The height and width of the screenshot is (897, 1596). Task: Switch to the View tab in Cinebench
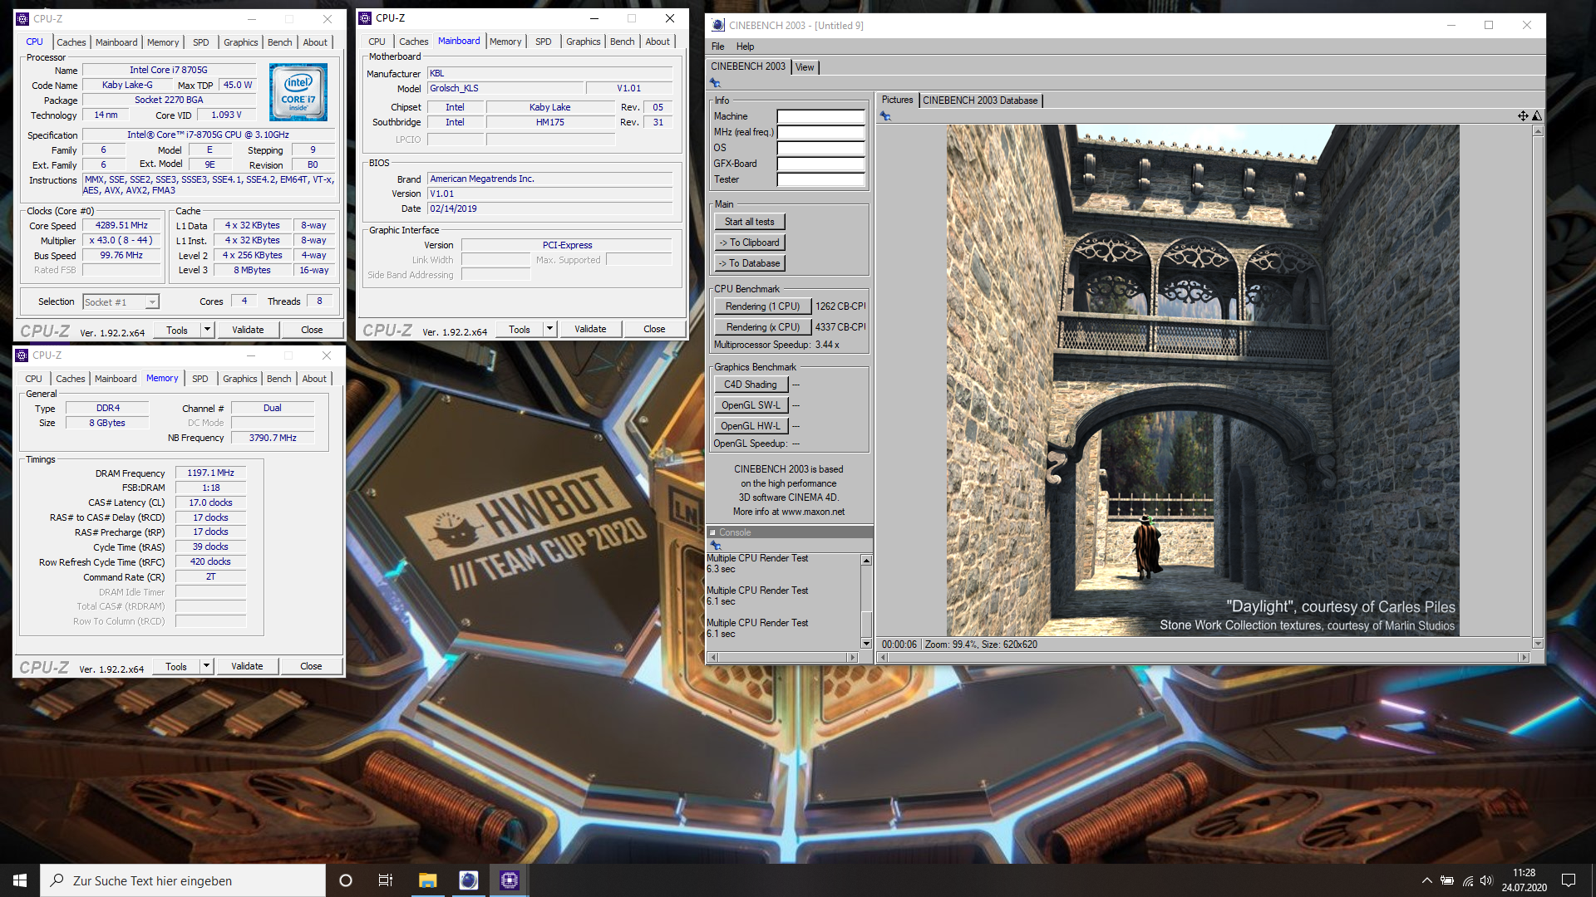(805, 67)
